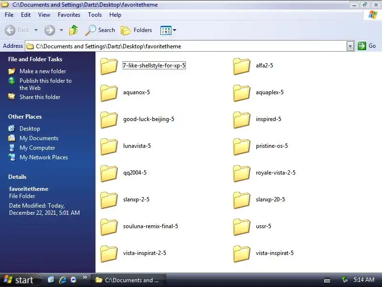Select the lunavista-5 folder icon
382x287 pixels.
click(x=109, y=146)
